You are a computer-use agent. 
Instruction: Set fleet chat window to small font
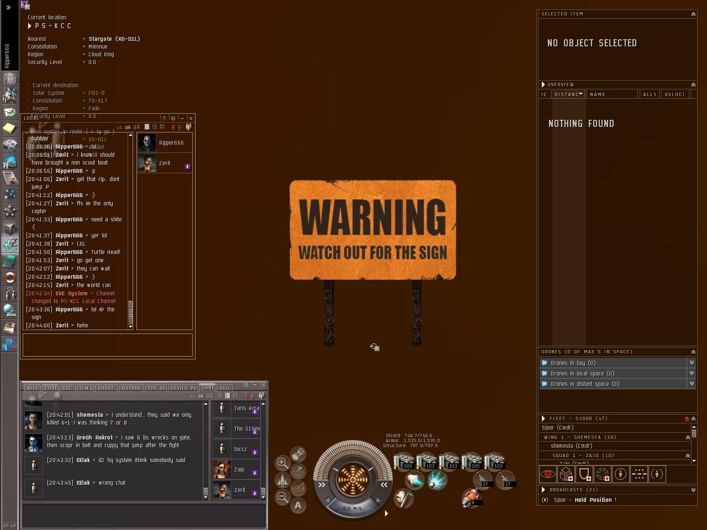click(x=193, y=396)
